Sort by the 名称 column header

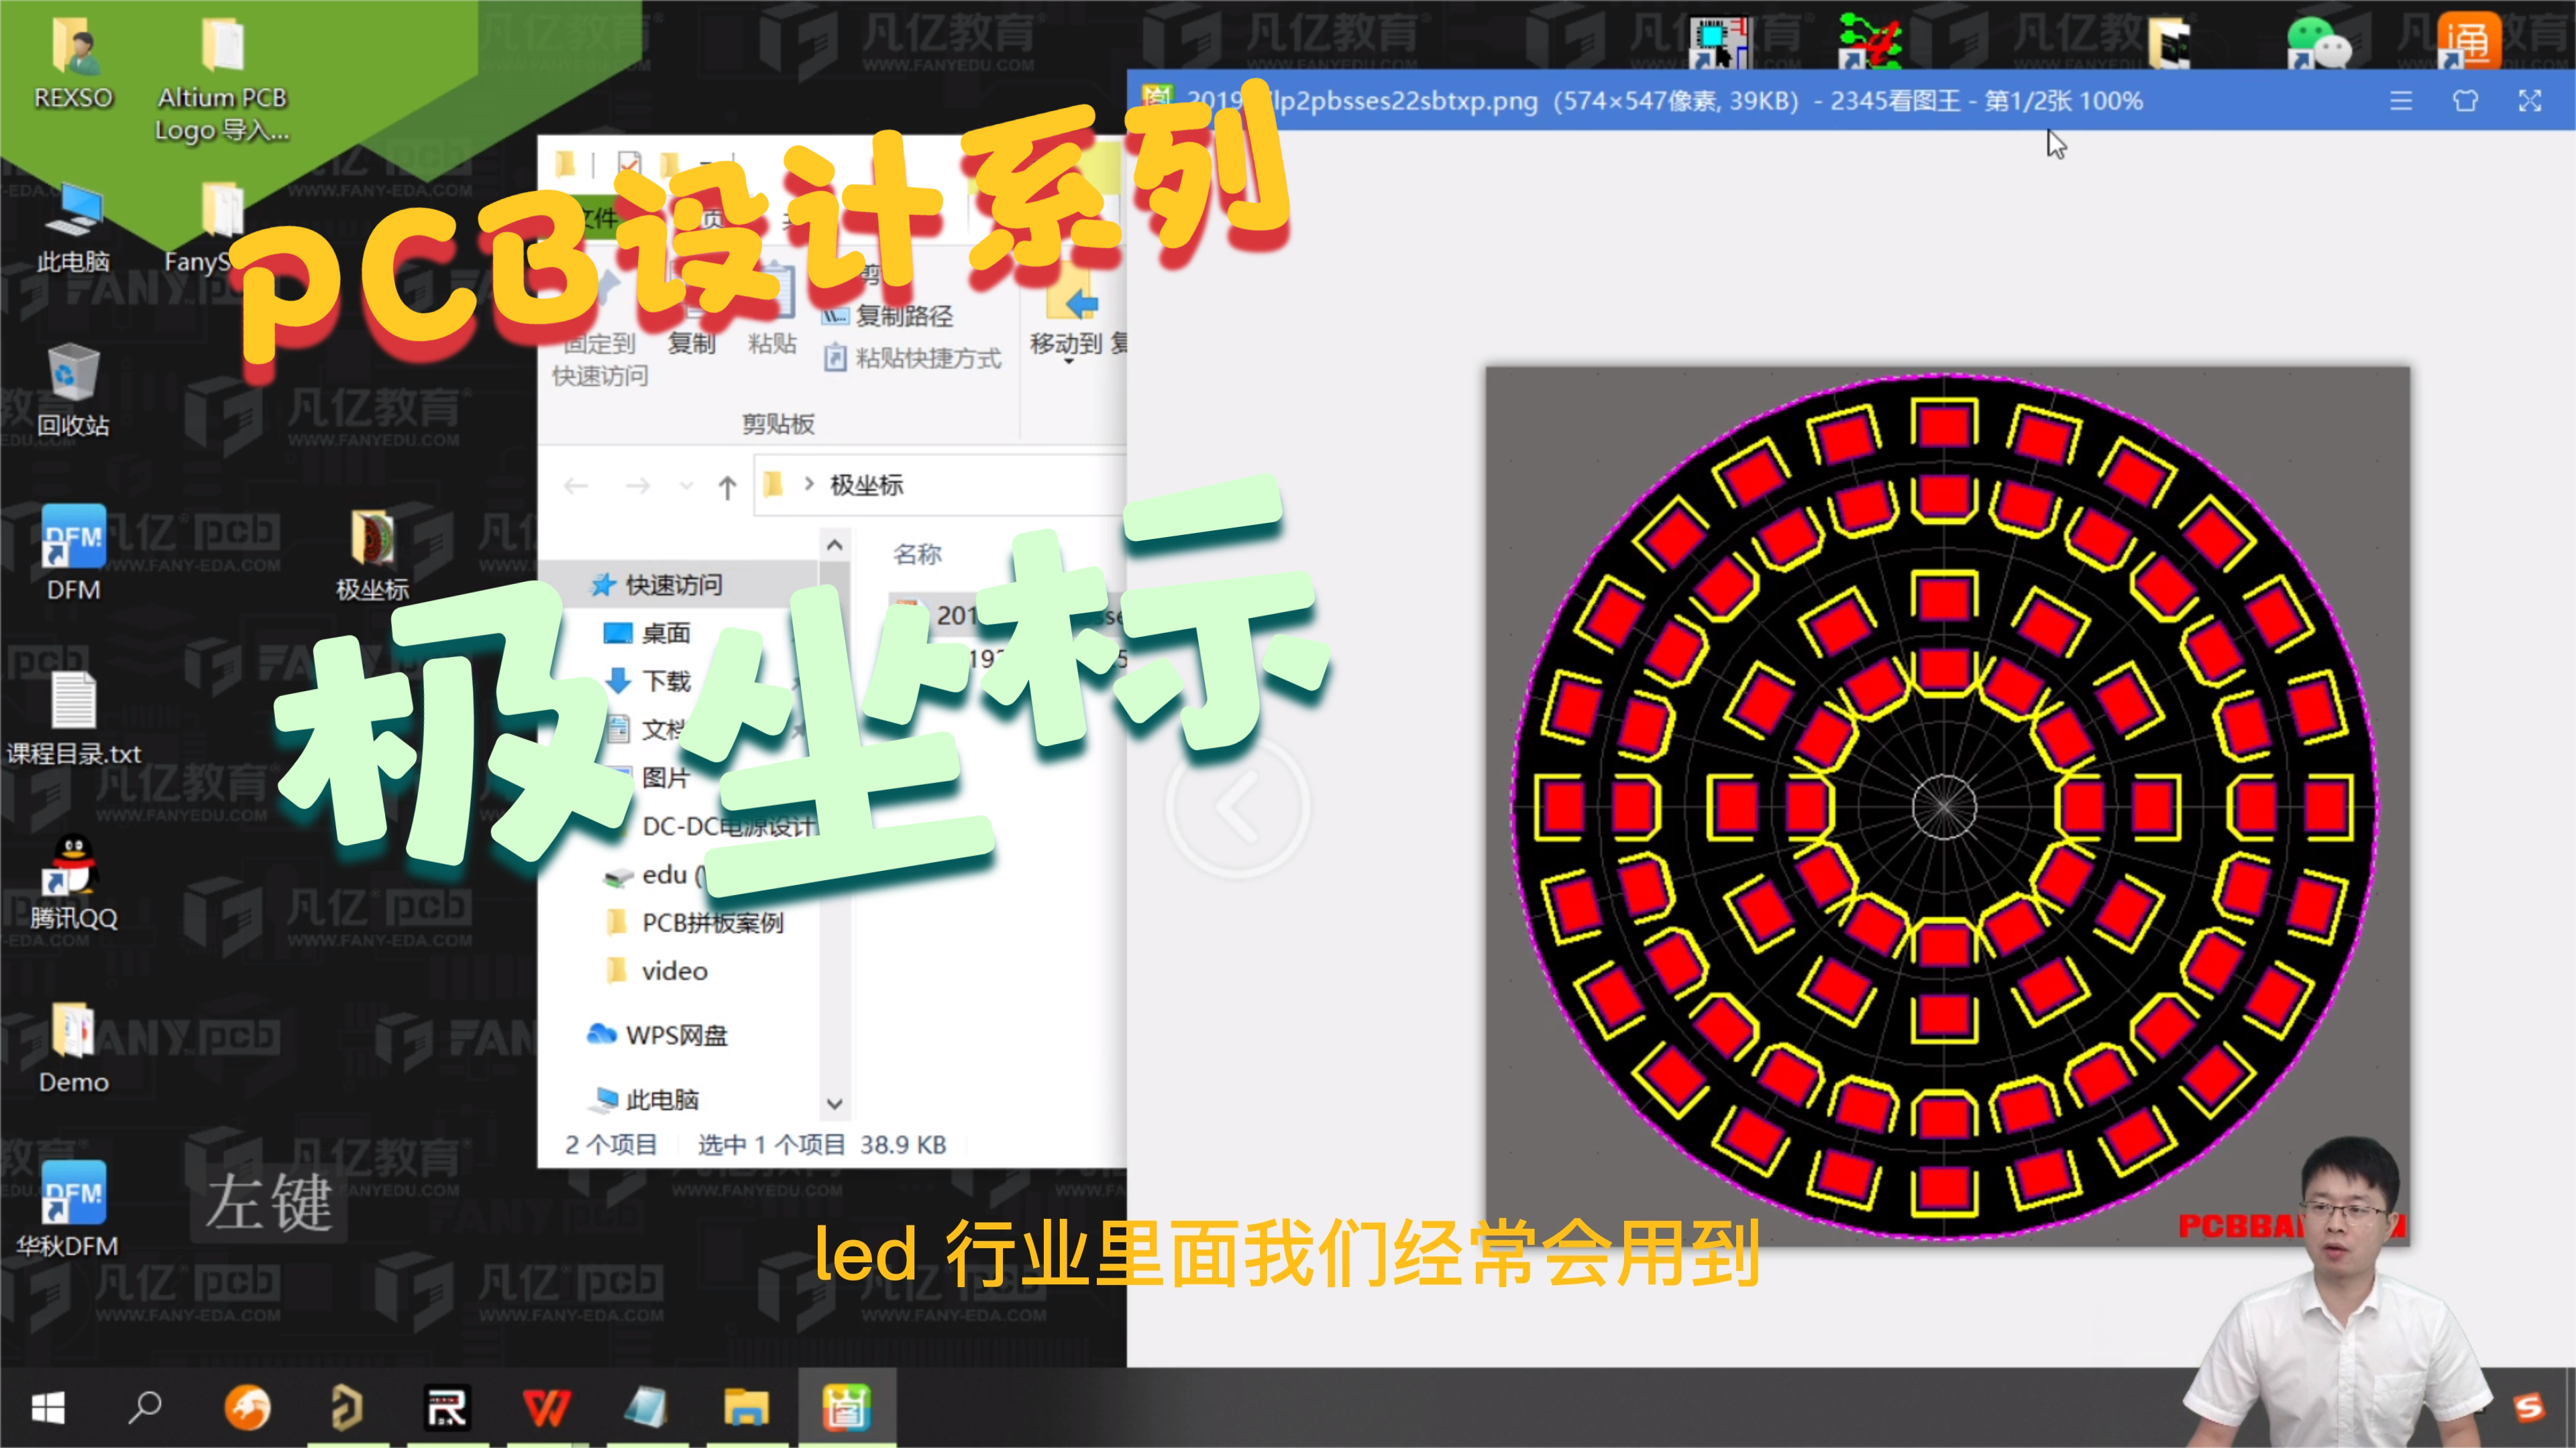[917, 554]
